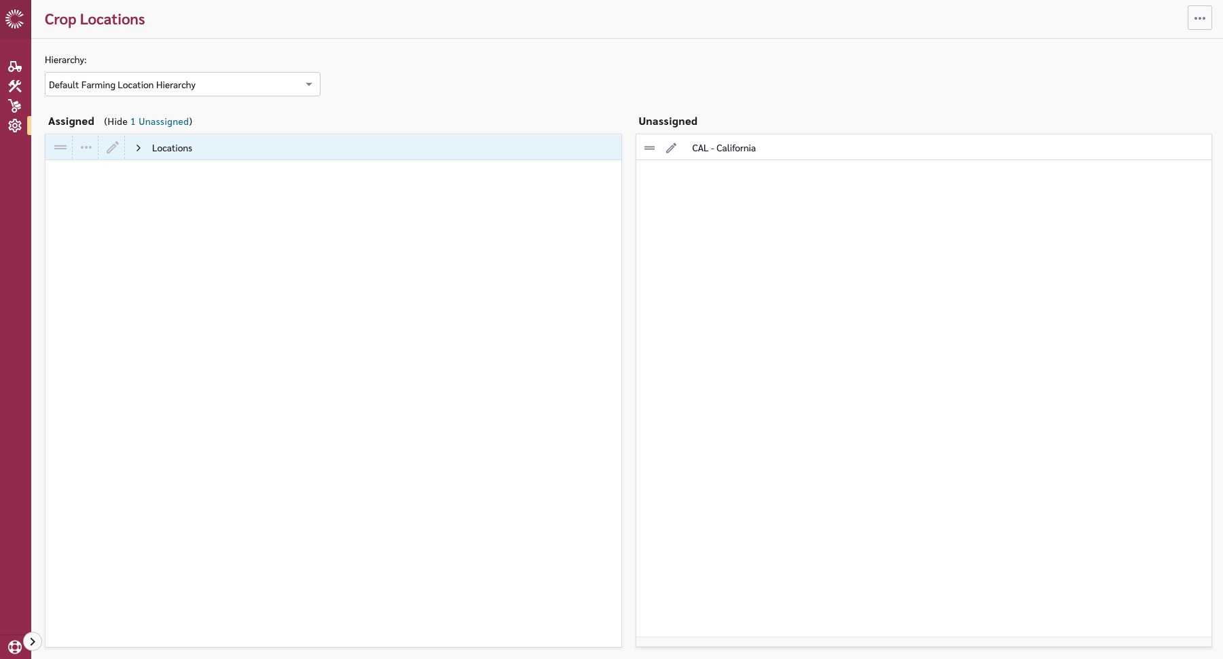Open the top-right more options menu
The height and width of the screenshot is (659, 1223).
coord(1199,18)
